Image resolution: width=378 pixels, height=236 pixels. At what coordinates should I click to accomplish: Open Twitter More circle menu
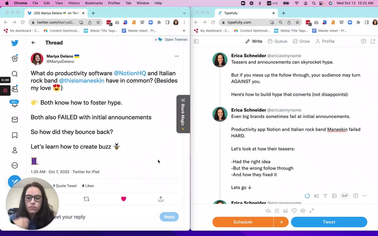point(15,165)
